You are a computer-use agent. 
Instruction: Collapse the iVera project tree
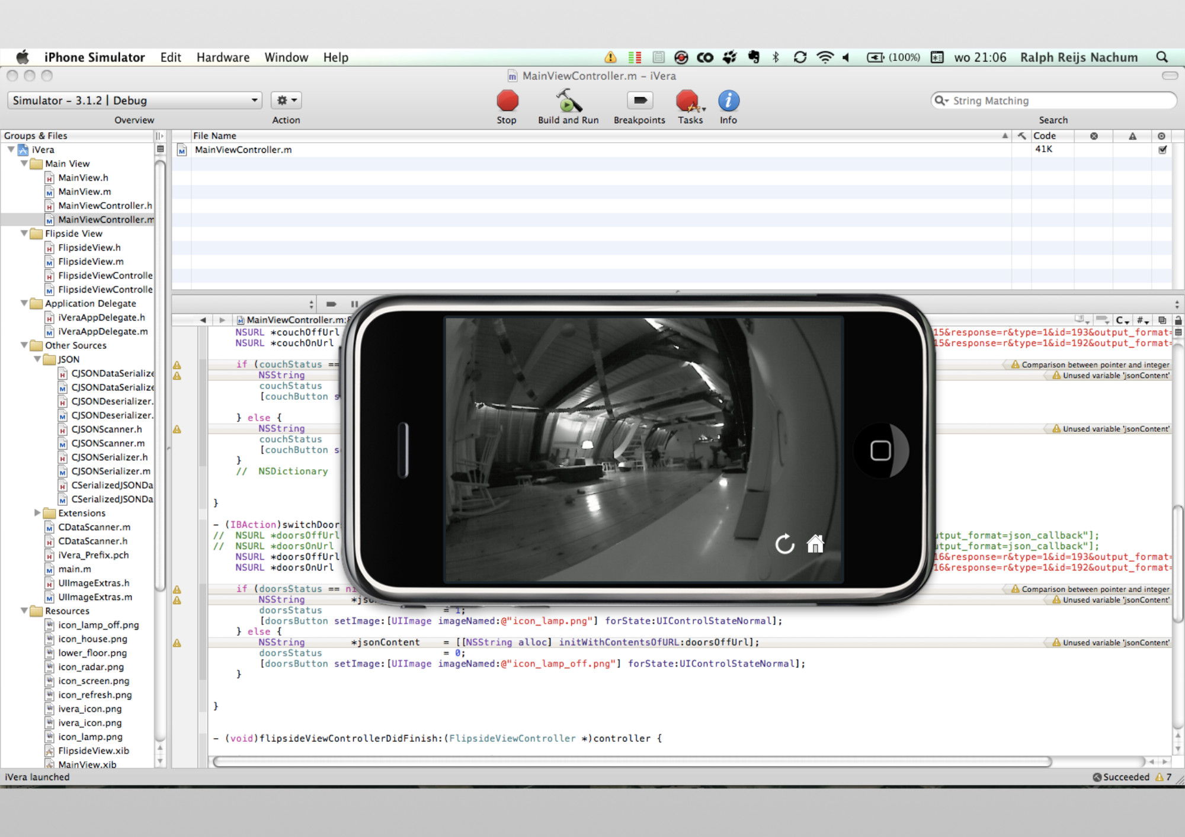coord(11,149)
